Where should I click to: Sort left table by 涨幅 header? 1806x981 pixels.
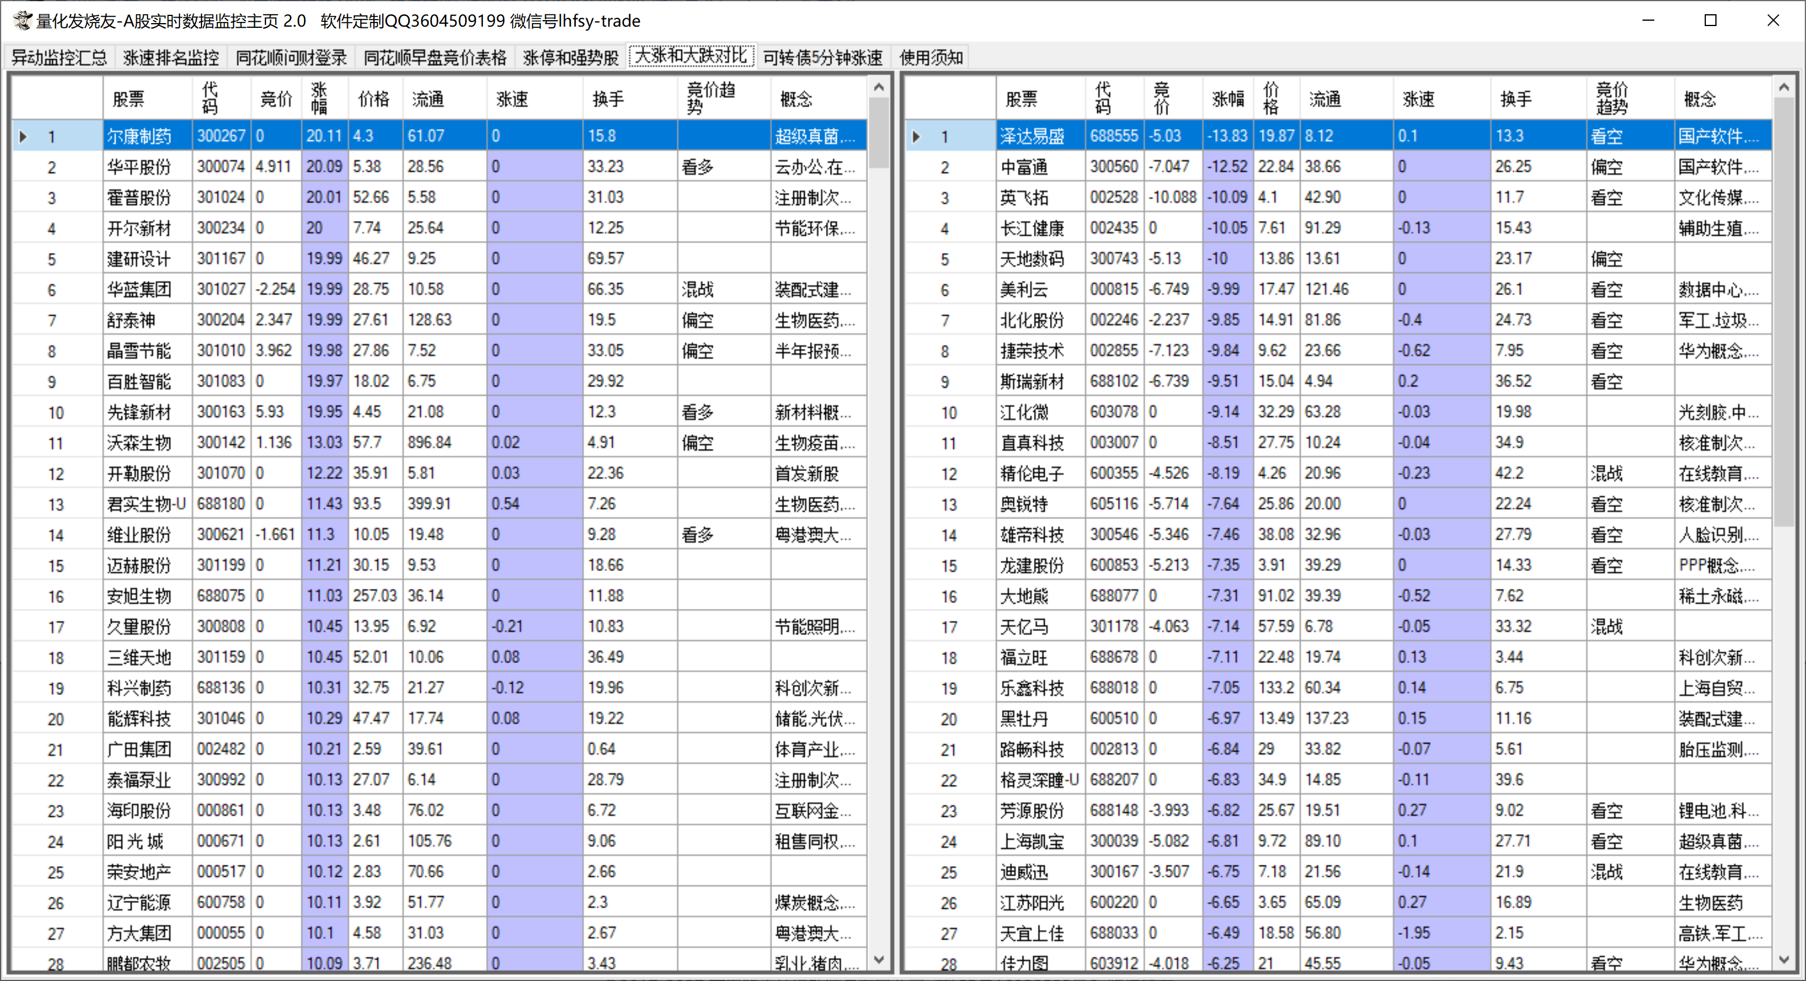pos(325,99)
